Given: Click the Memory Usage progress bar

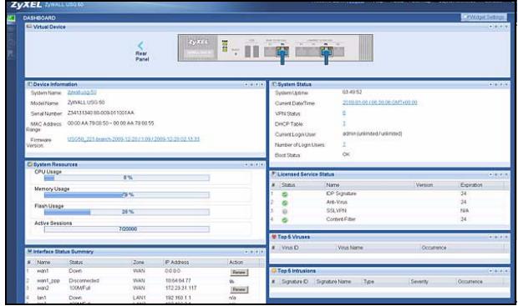Looking at the screenshot, I should click(127, 195).
